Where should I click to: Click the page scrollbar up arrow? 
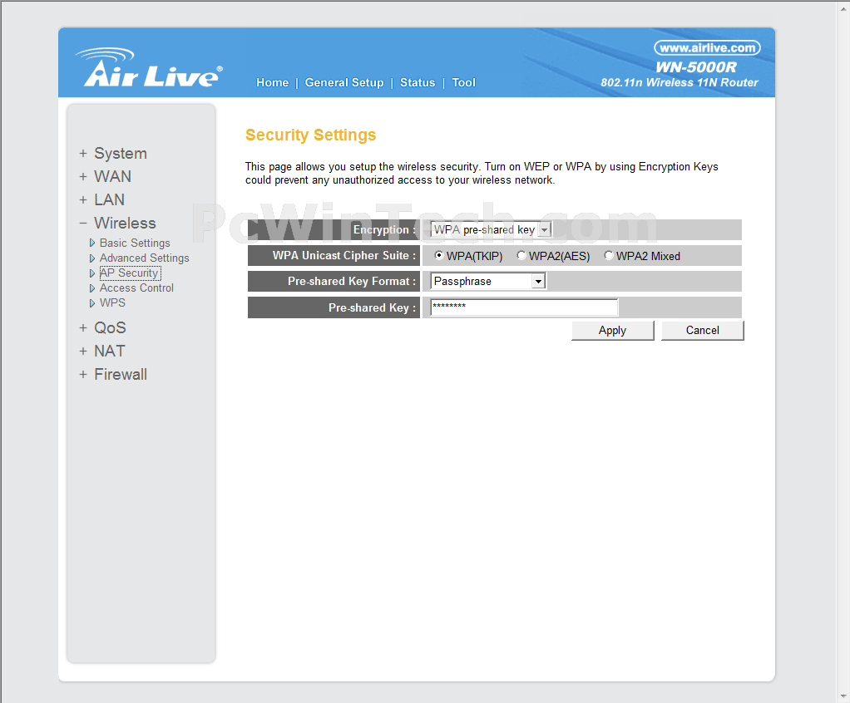pos(844,7)
